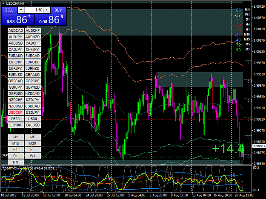Click the active H4 timeframe button

(33, 150)
